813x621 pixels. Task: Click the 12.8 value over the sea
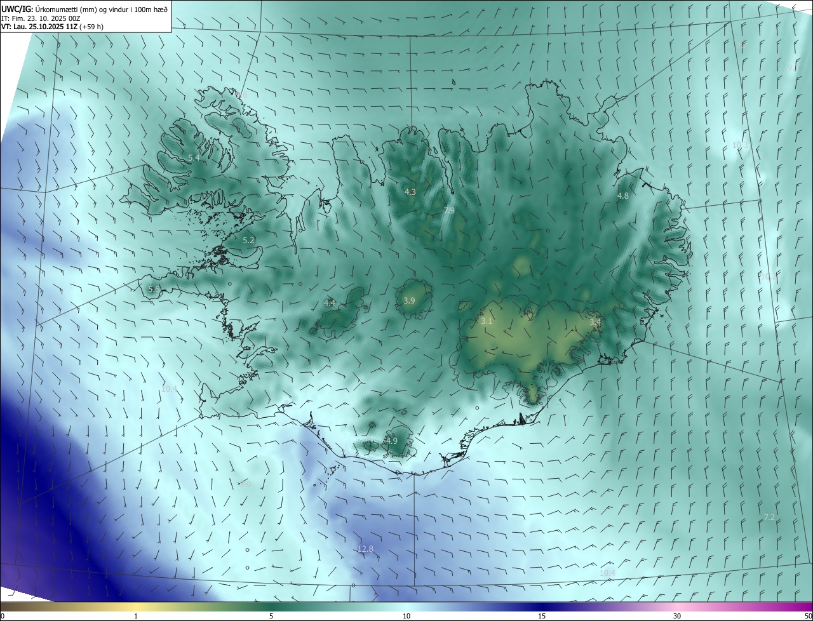[x=366, y=549]
